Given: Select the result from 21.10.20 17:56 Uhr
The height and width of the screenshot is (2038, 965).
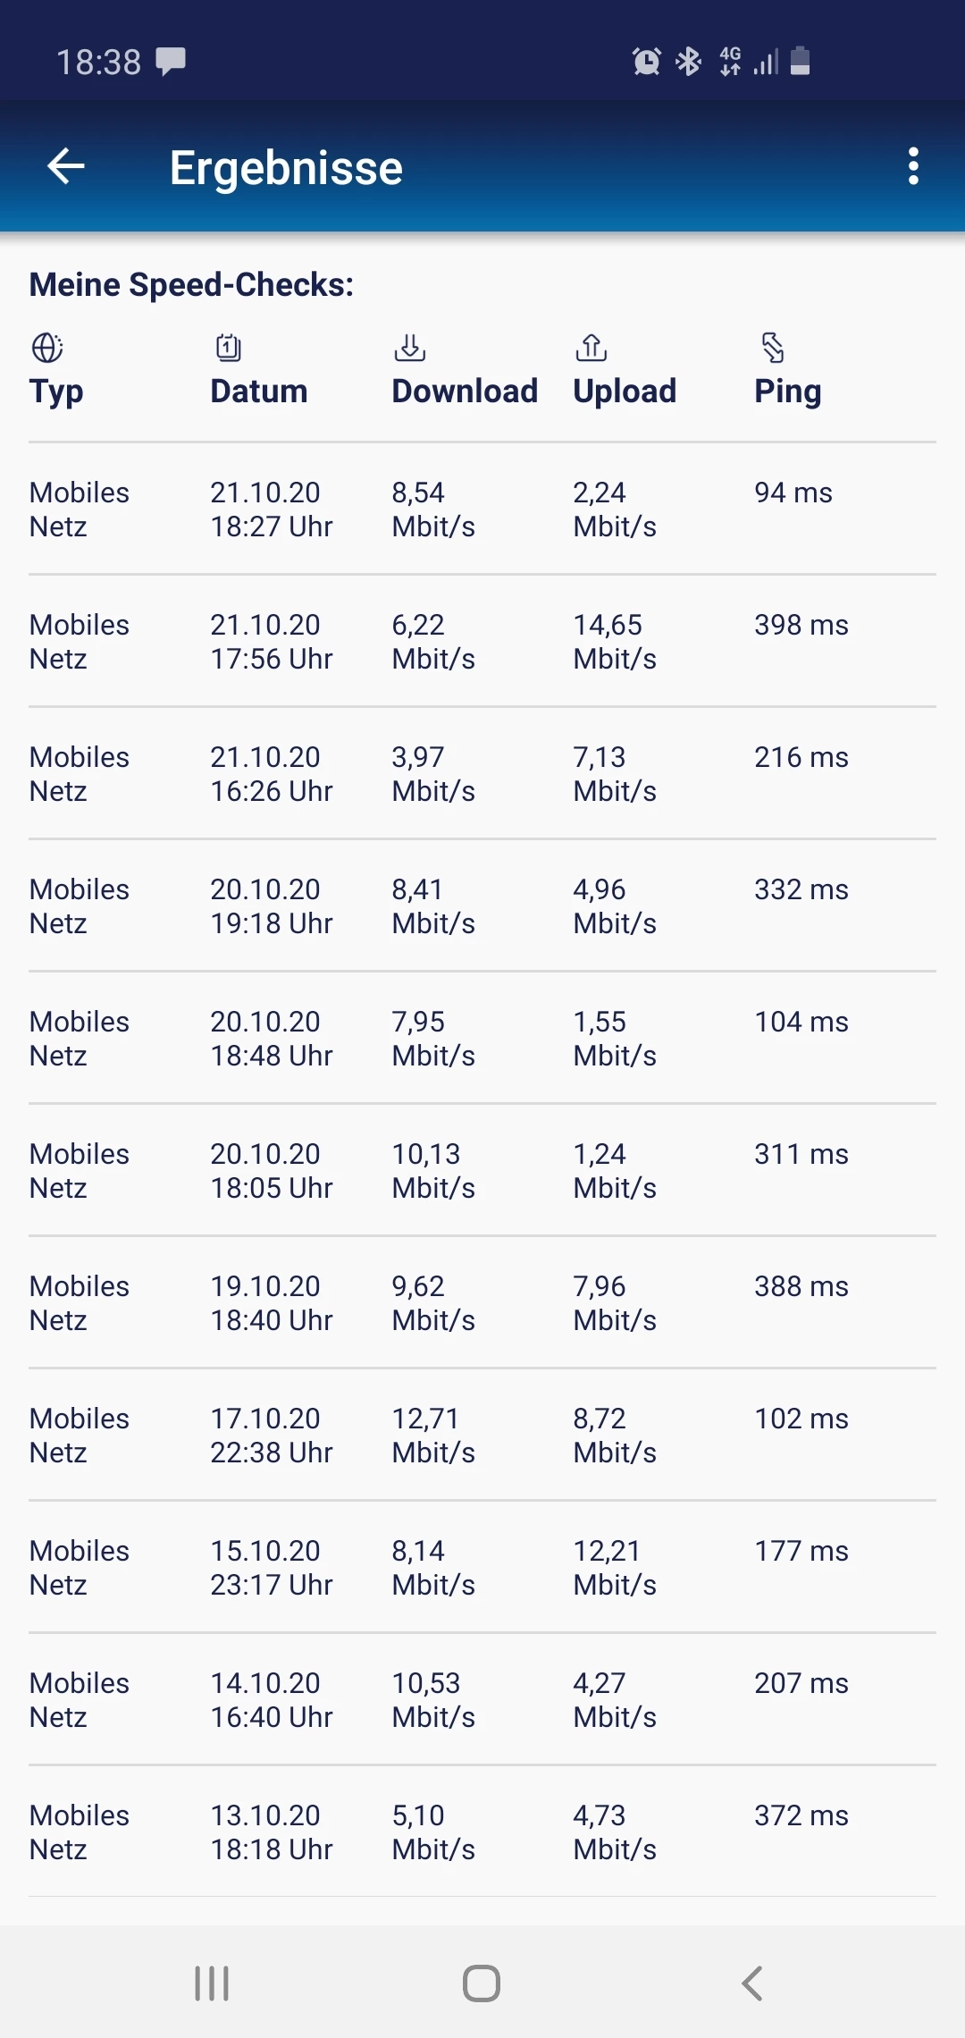Looking at the screenshot, I should (482, 642).
